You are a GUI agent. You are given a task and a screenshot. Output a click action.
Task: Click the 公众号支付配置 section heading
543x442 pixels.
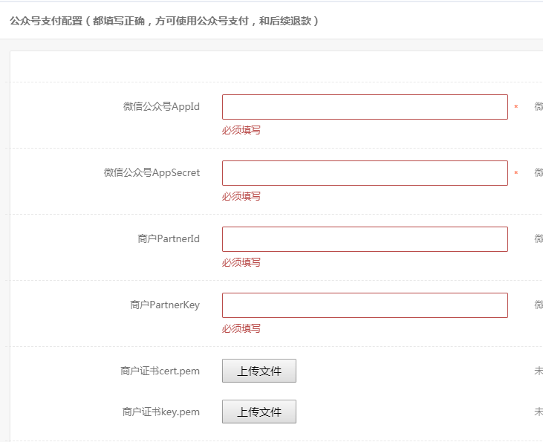(46, 21)
